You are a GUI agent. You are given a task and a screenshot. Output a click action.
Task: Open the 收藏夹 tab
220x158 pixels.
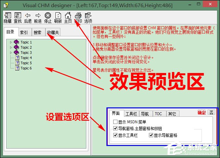point(53,32)
